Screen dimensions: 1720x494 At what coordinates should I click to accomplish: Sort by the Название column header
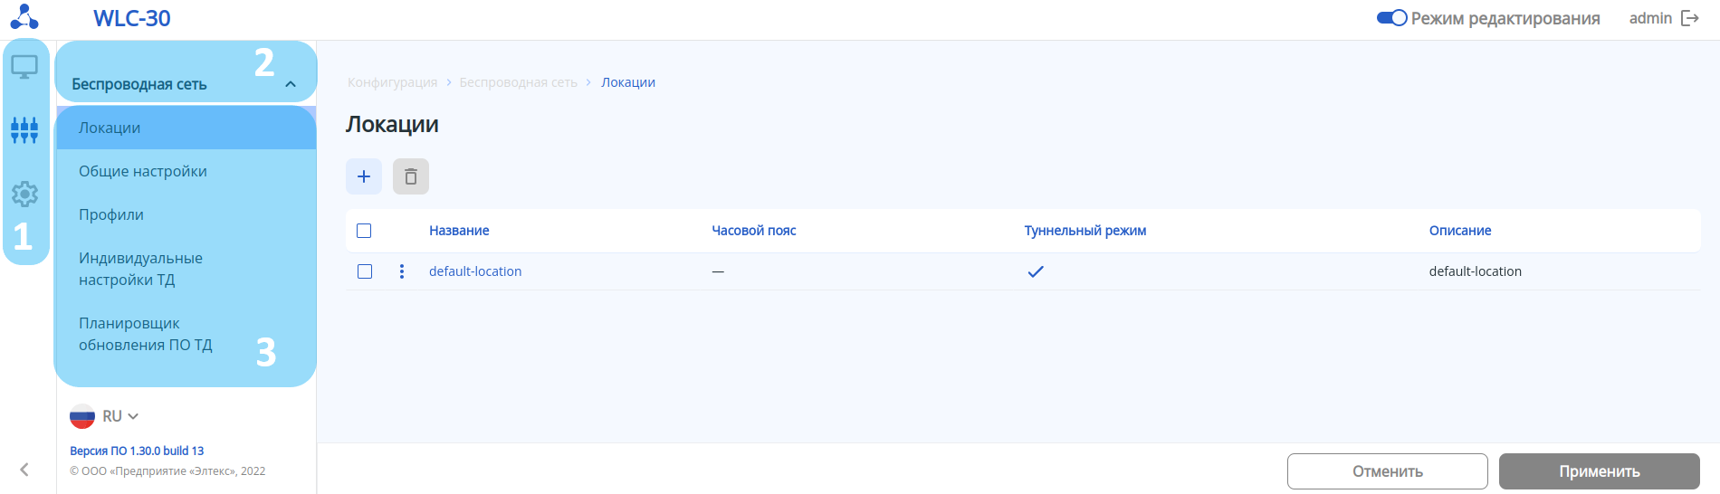(459, 231)
